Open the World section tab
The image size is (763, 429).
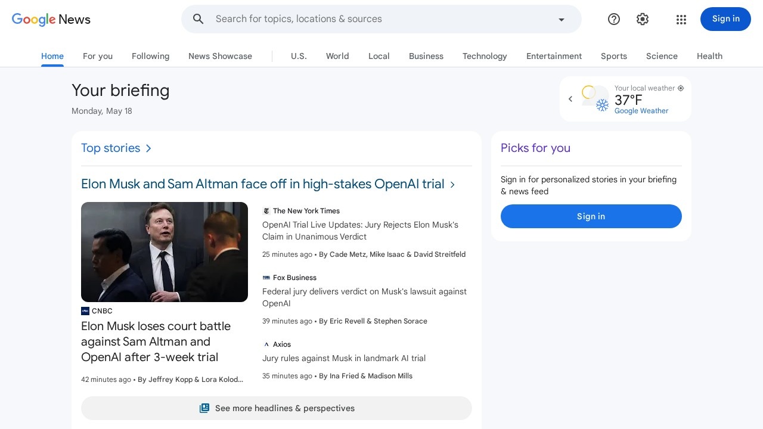tap(337, 56)
